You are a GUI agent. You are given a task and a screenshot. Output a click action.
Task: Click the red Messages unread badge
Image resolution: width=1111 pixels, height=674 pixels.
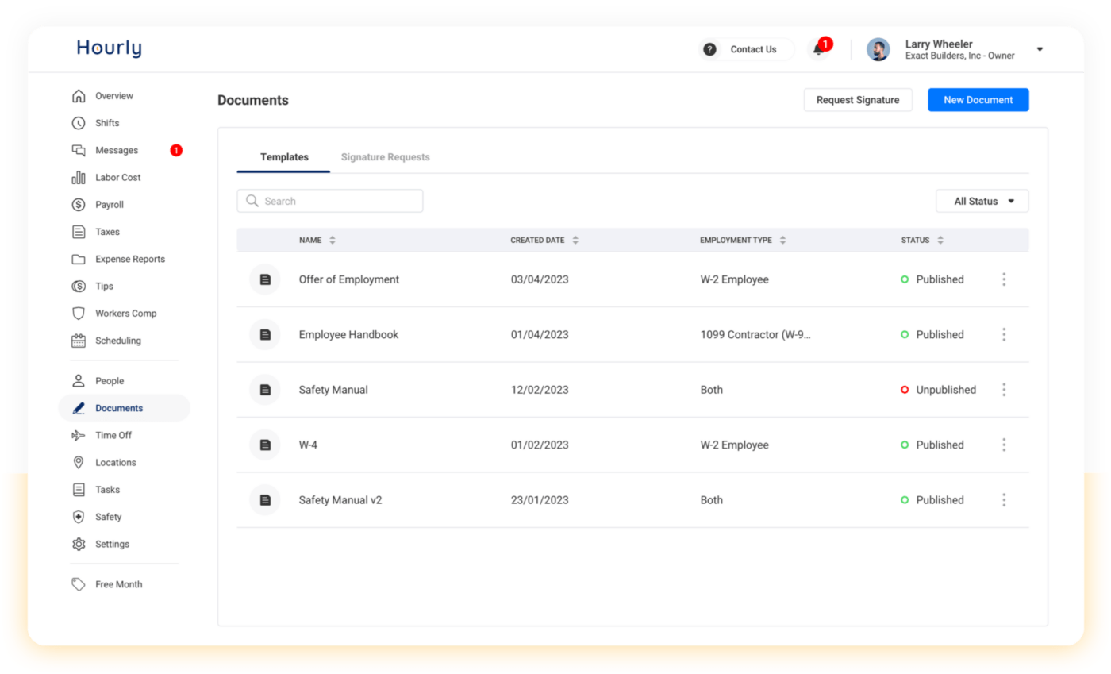(176, 150)
